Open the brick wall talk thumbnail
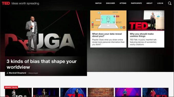174x97 pixels. click(x=101, y=92)
